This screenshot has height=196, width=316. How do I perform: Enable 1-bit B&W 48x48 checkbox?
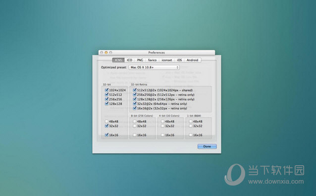191,121
